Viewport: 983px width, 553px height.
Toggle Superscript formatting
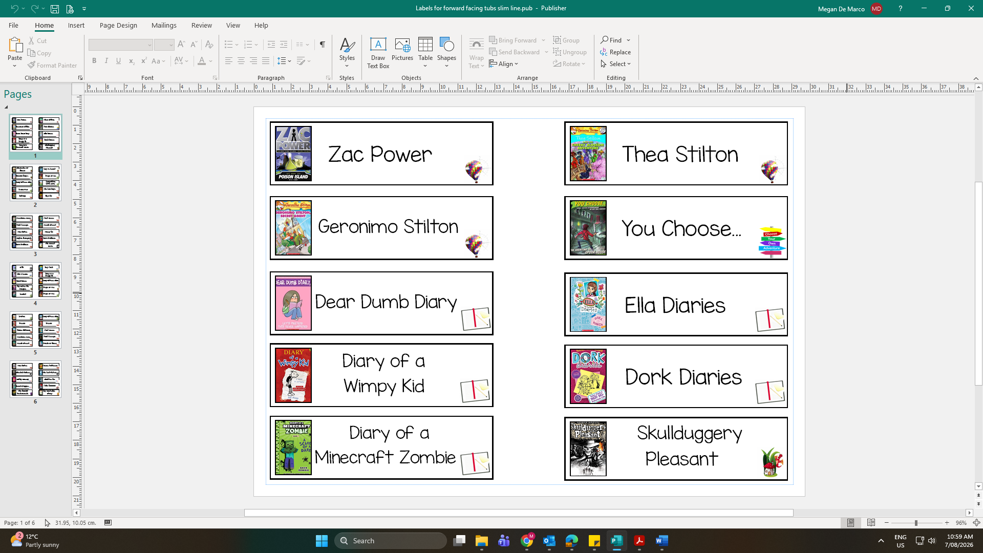144,61
